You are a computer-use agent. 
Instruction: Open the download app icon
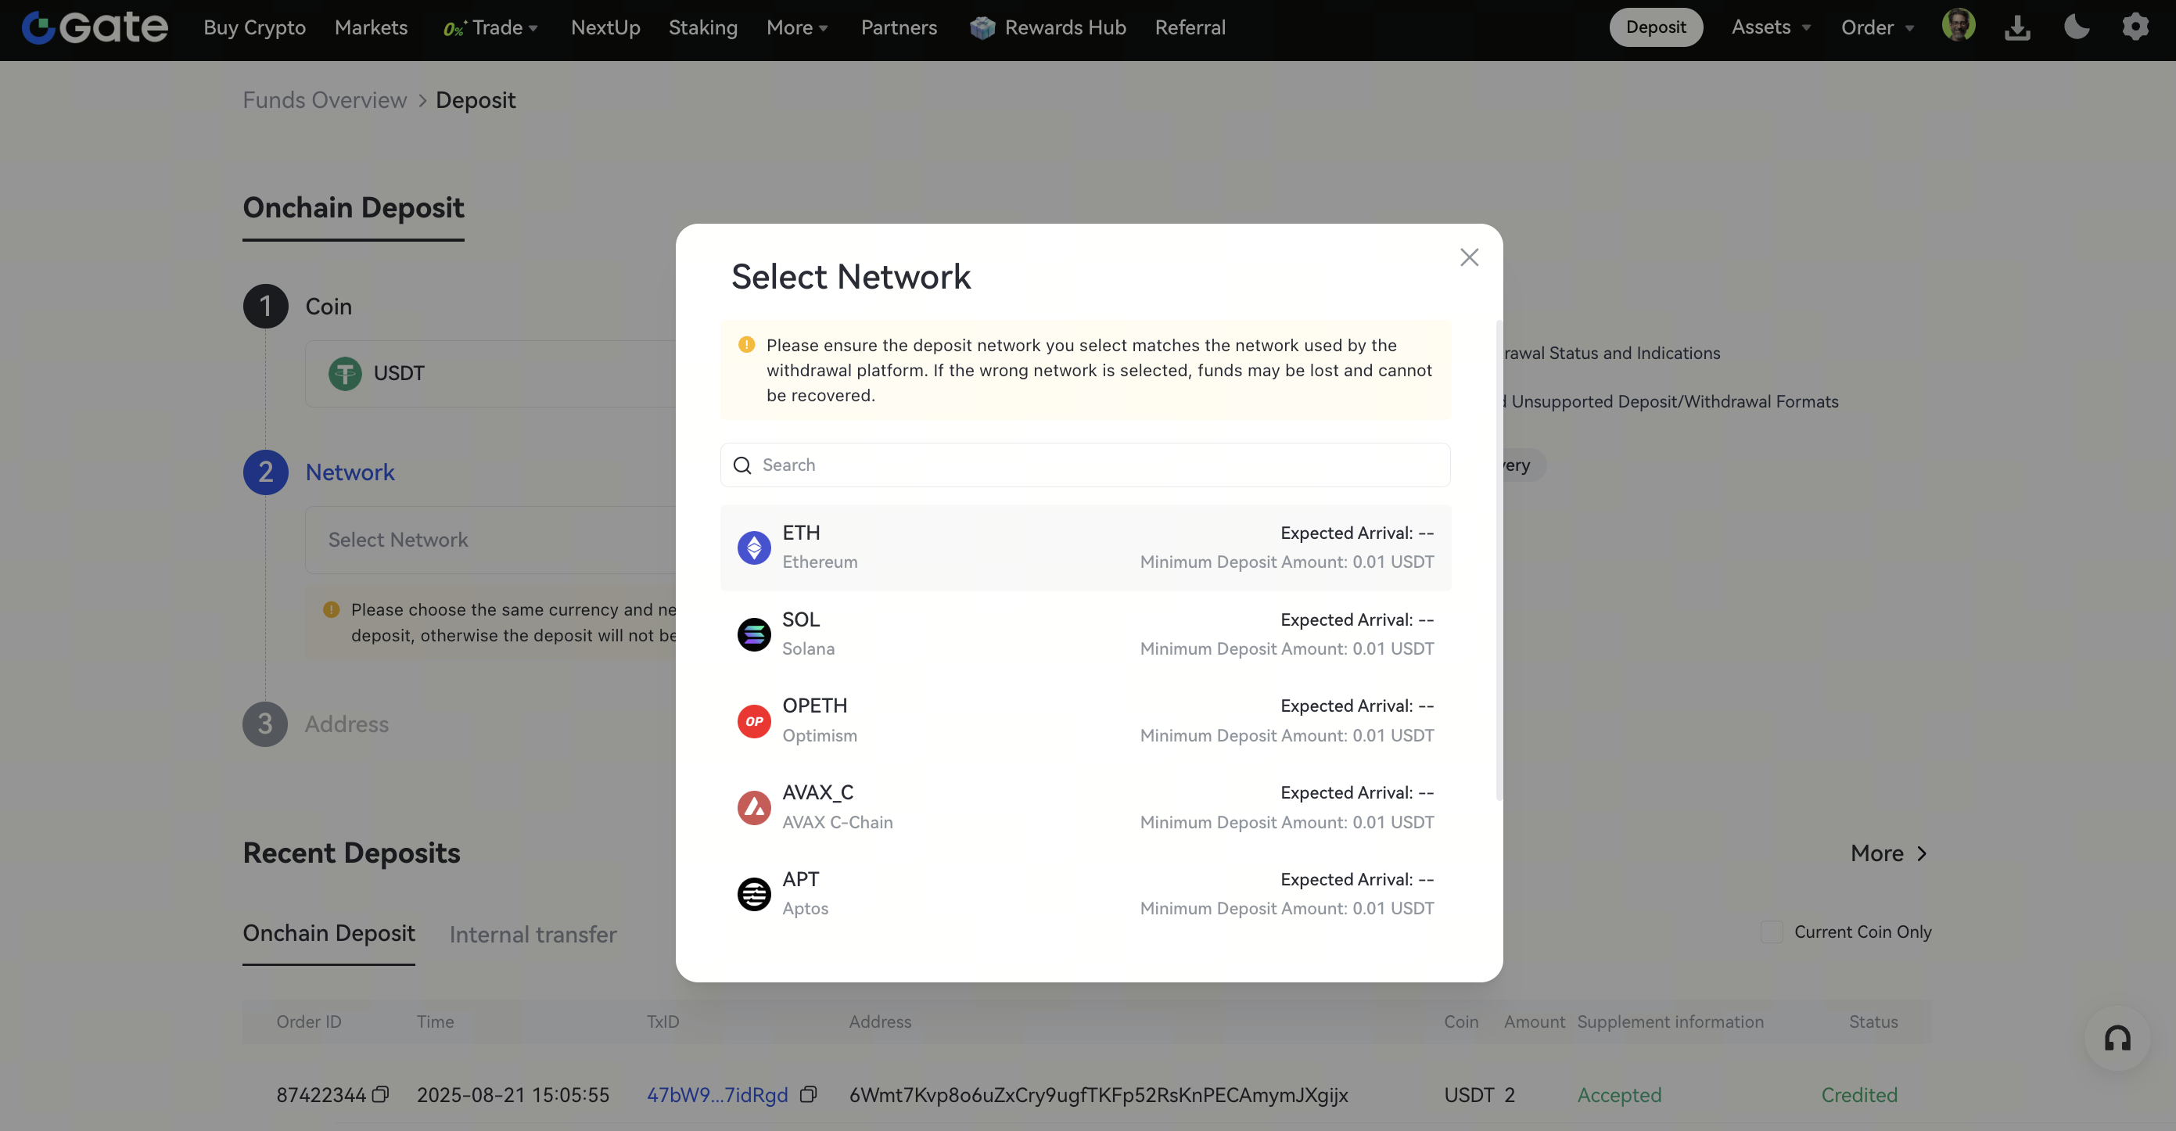click(x=2017, y=27)
